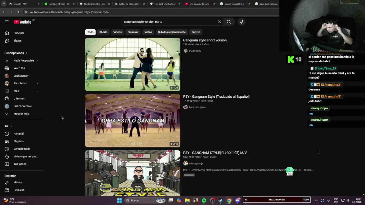Click officialpsy channel avatar
365x205 pixels.
point(186,163)
